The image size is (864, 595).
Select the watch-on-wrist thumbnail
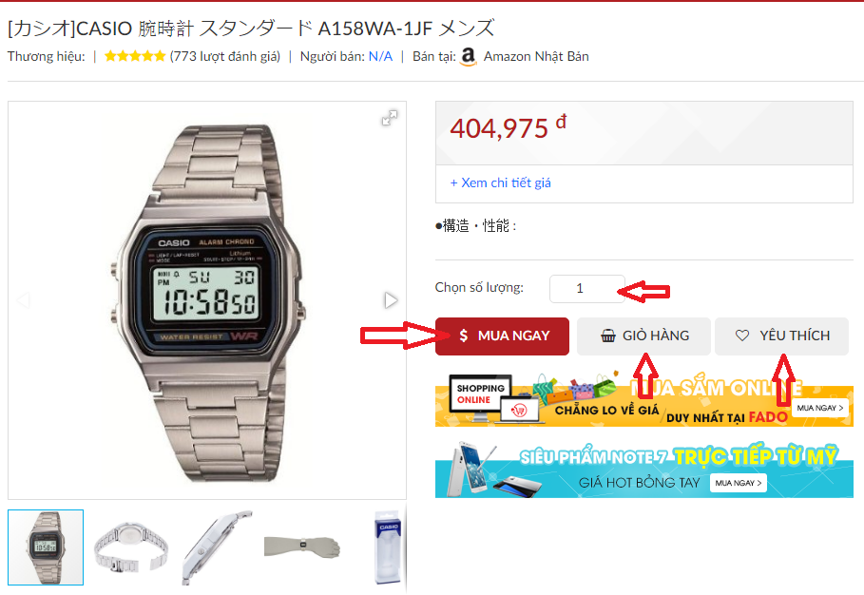[302, 547]
